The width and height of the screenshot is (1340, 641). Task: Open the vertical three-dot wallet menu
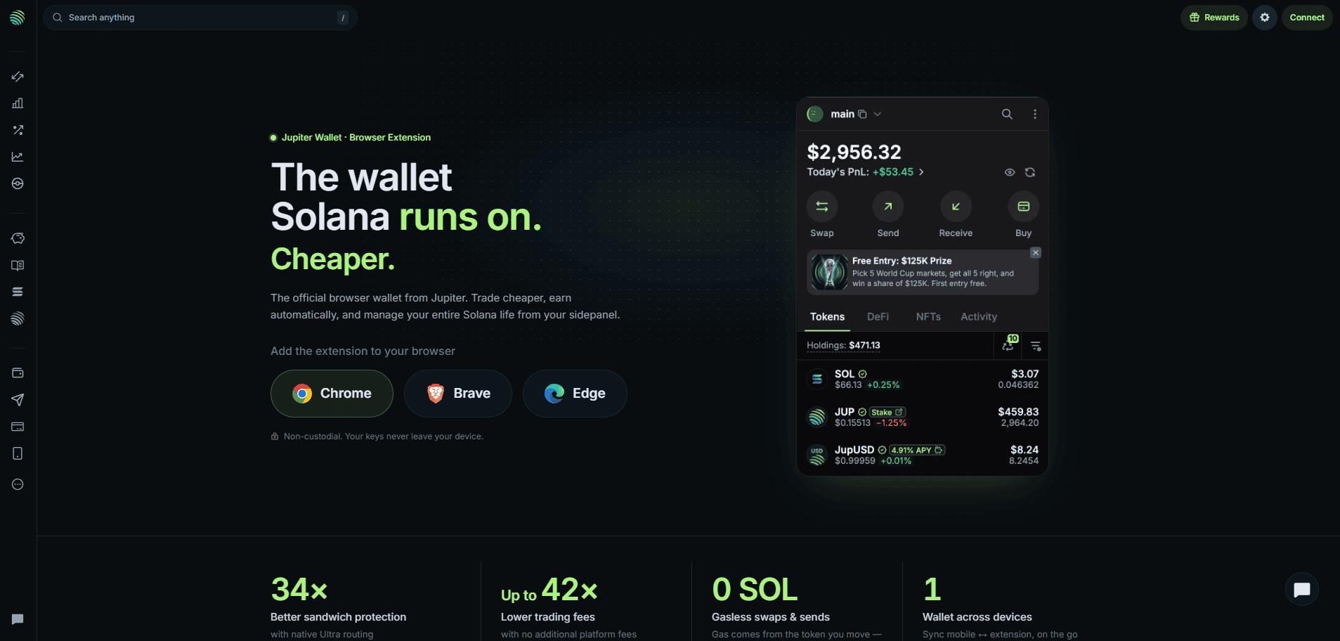coord(1035,114)
